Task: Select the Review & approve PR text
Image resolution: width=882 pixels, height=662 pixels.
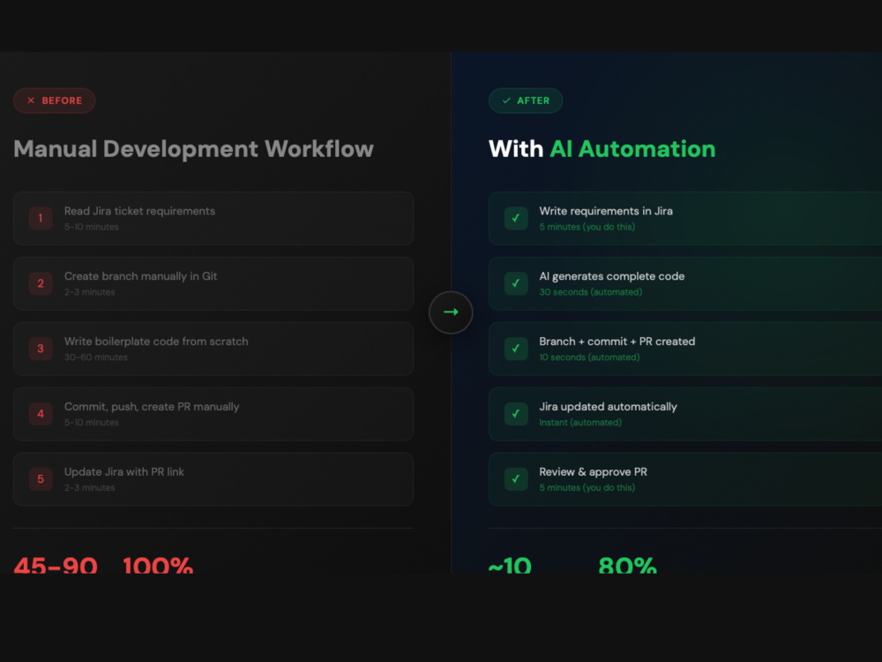Action: [594, 472]
